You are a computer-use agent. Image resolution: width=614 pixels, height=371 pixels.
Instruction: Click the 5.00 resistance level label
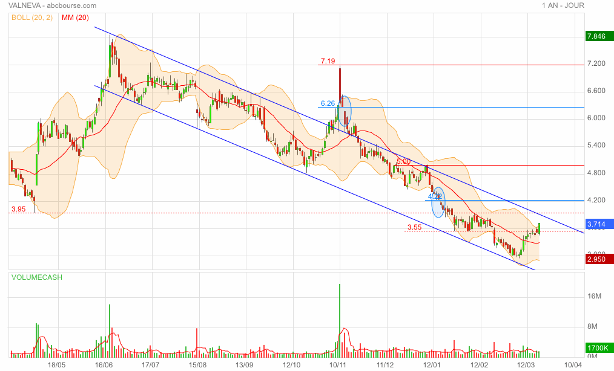[403, 161]
